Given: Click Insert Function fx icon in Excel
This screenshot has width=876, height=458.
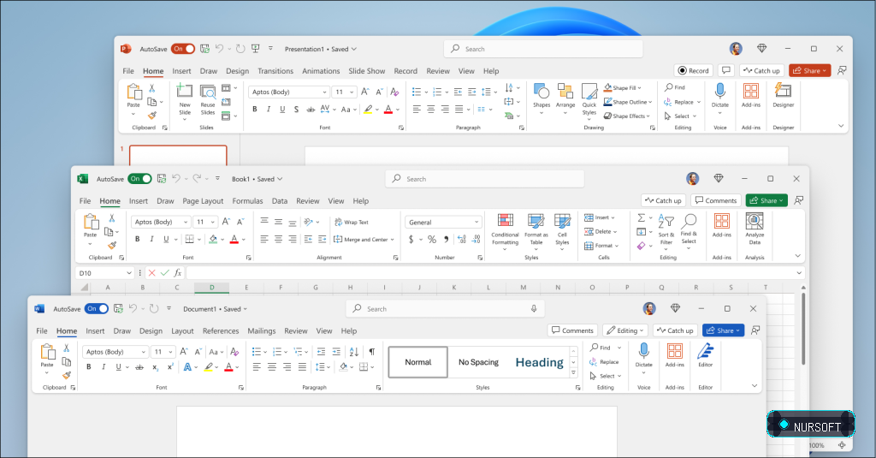Looking at the screenshot, I should tap(178, 273).
